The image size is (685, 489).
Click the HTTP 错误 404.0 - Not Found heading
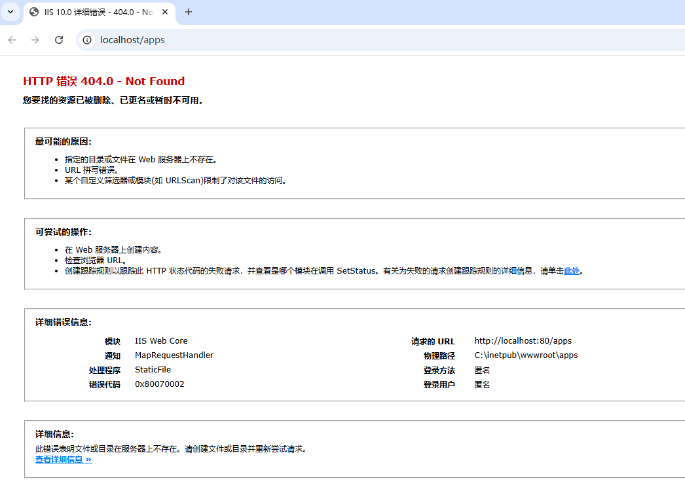coord(103,81)
